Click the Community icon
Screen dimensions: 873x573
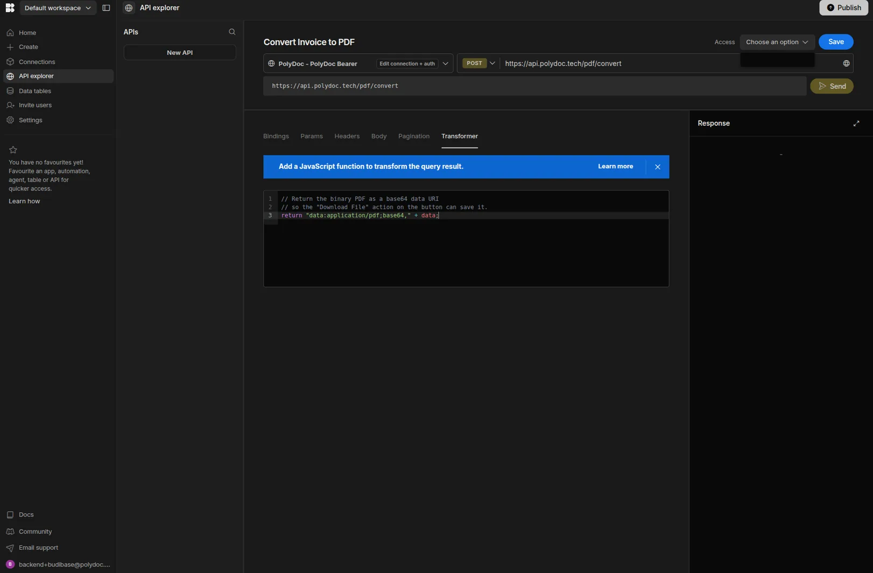pos(10,532)
